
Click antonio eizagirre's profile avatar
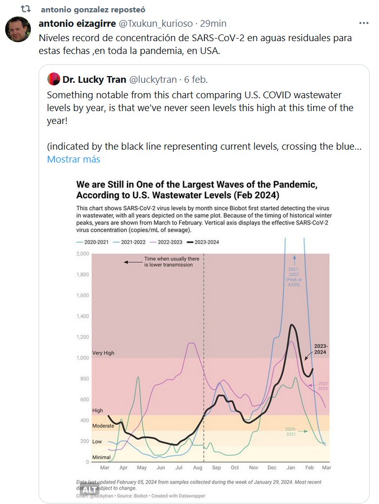[18, 30]
